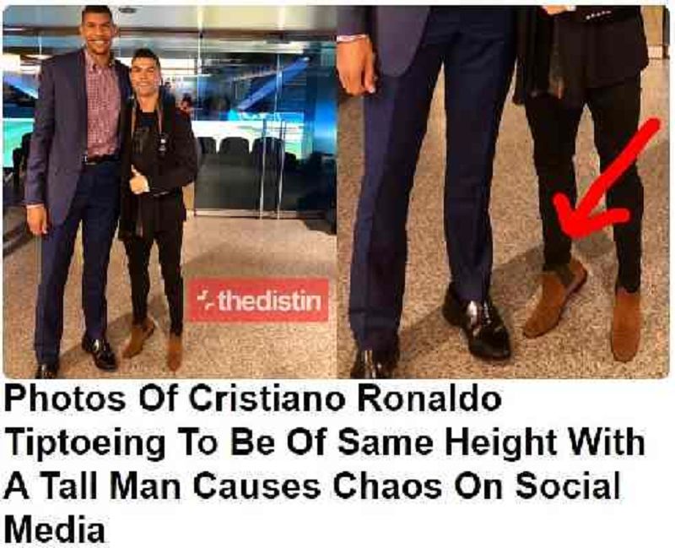This screenshot has width=675, height=548.
Task: Click the office chairs behind the glass
Action: (x=241, y=149)
